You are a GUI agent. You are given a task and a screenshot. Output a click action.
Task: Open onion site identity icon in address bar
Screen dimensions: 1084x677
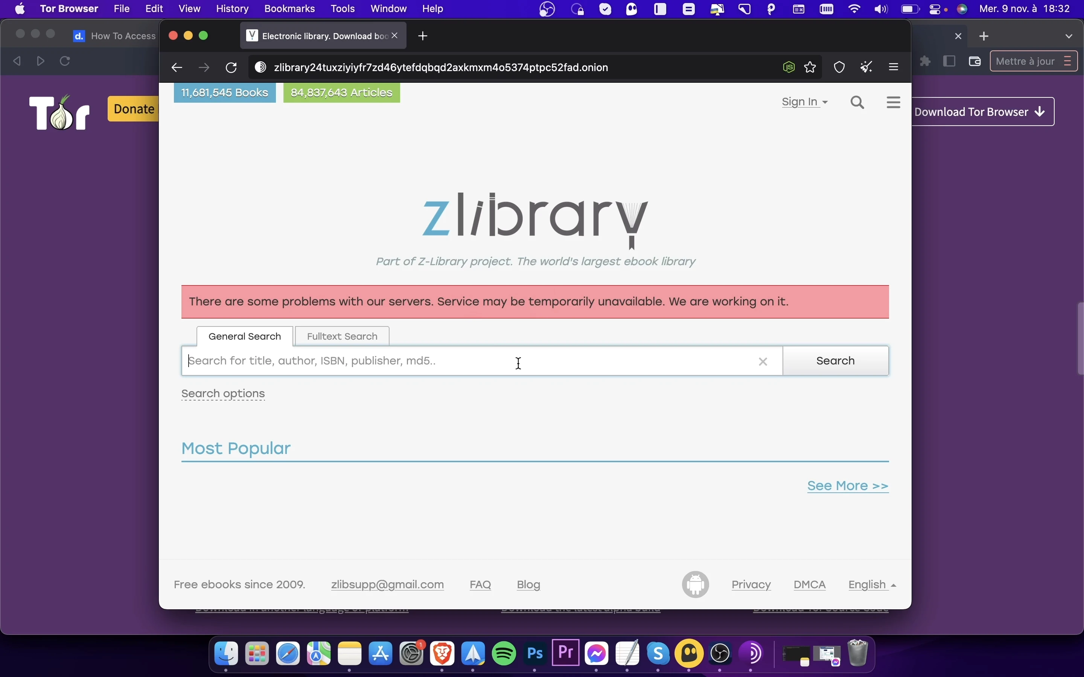pyautogui.click(x=261, y=68)
